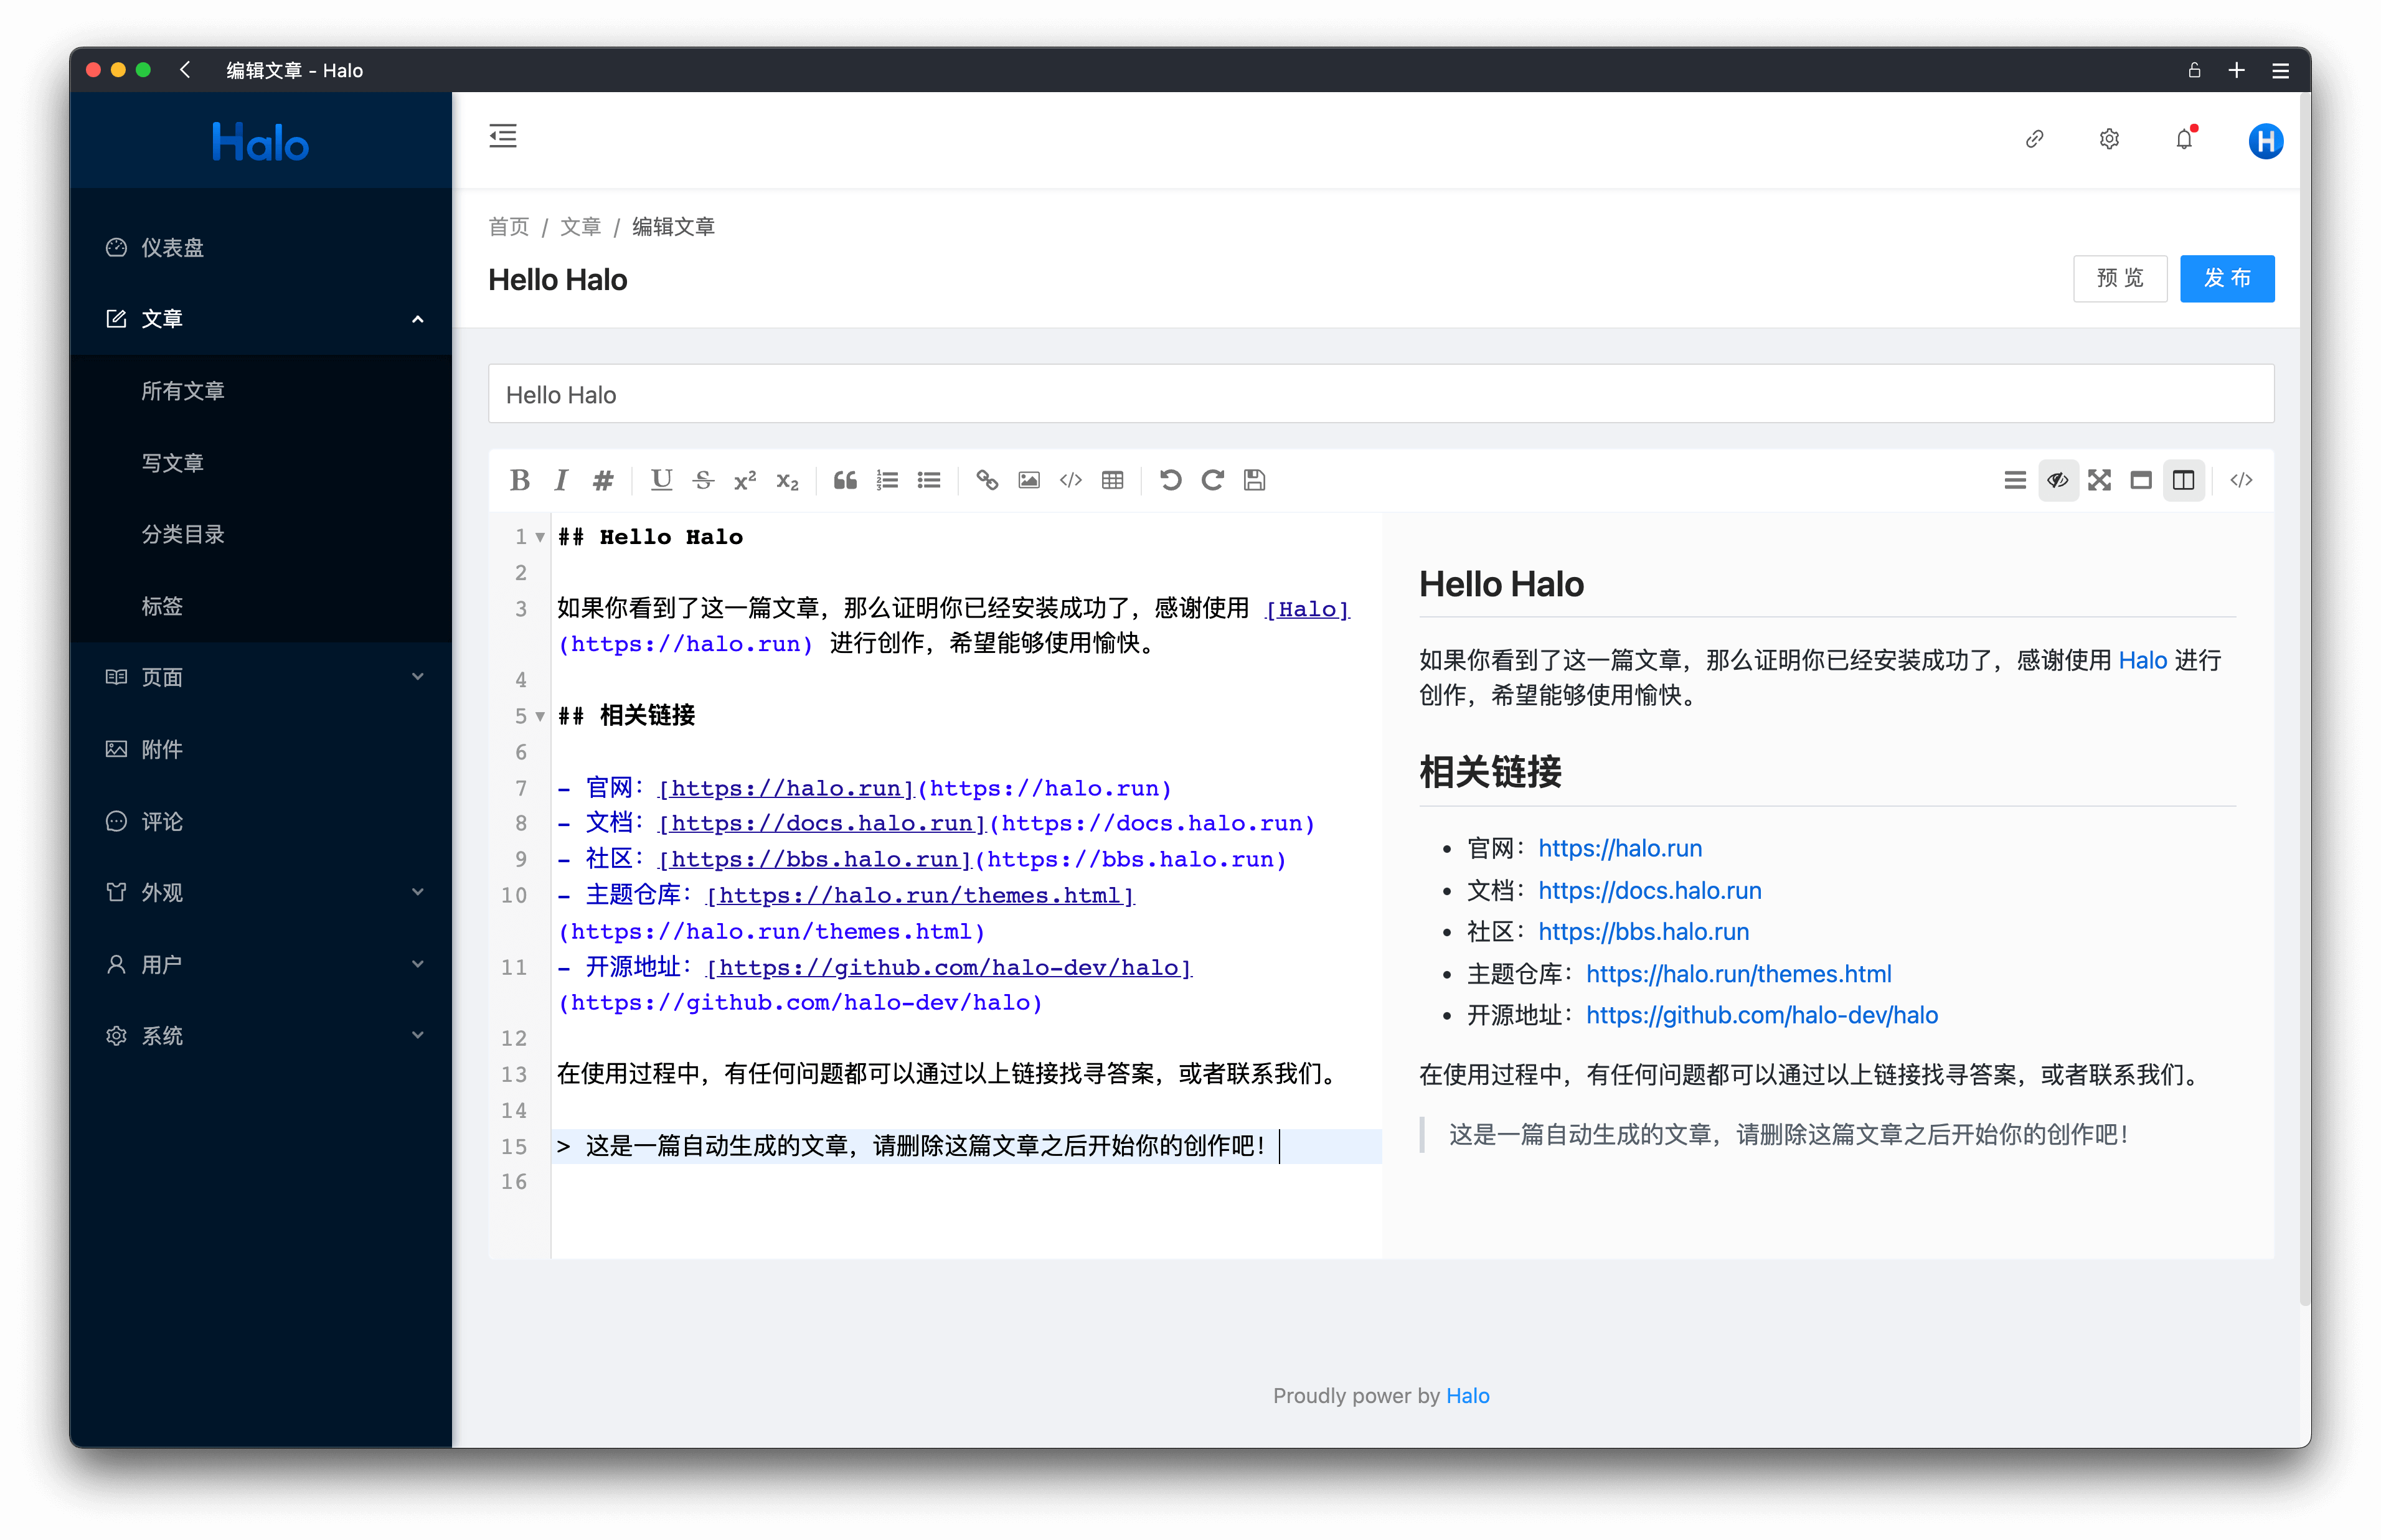Collapse the sidebar with the menu fold icon
Screen dimensions: 2381x1540
pos(503,136)
